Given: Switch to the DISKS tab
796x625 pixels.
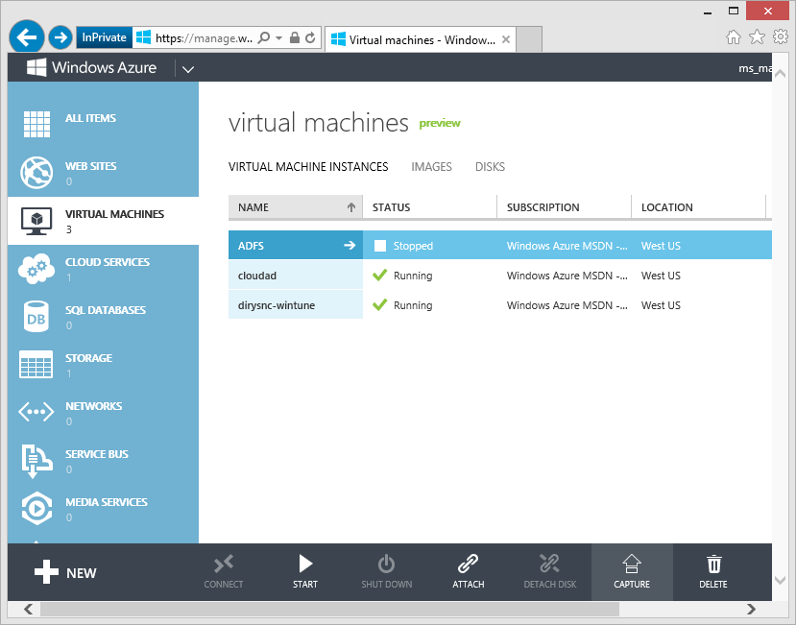Looking at the screenshot, I should (x=490, y=167).
